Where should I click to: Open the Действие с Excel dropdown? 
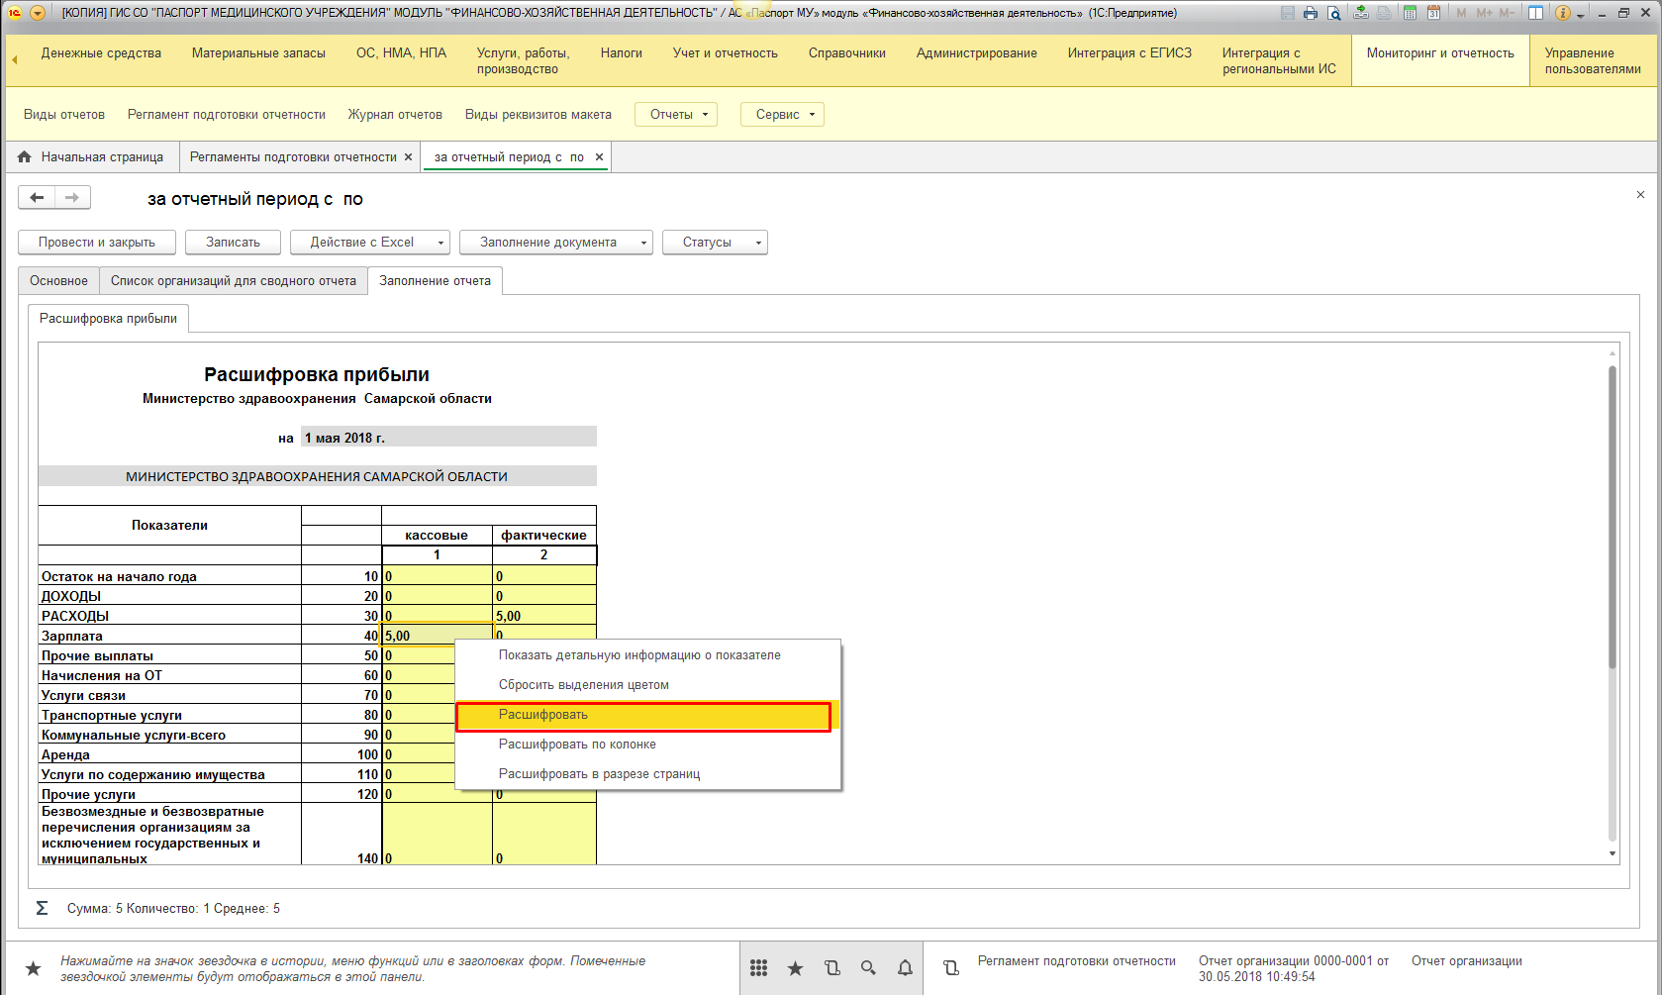tap(370, 243)
